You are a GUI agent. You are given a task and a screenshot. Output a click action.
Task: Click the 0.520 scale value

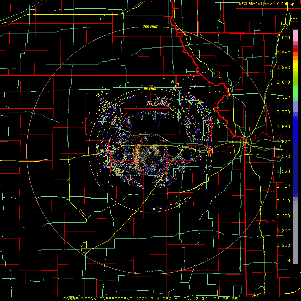[283, 172]
